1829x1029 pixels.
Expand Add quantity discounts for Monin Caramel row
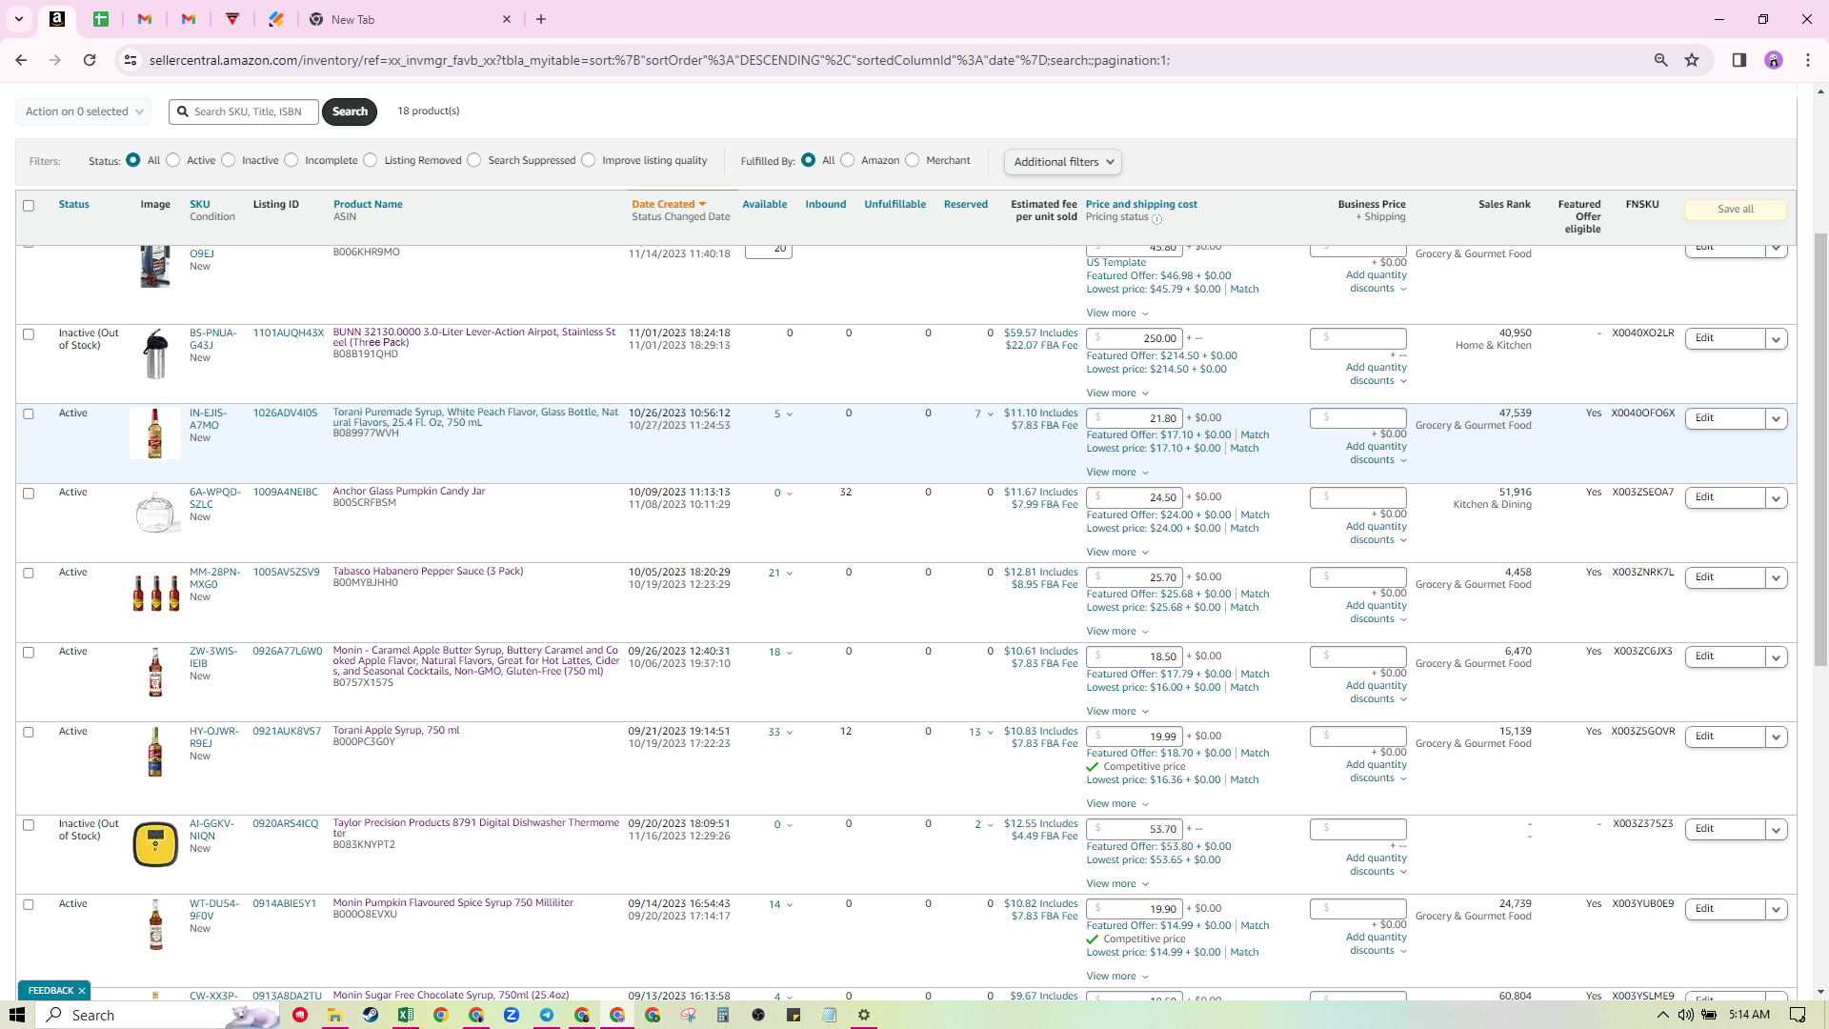1377,693
